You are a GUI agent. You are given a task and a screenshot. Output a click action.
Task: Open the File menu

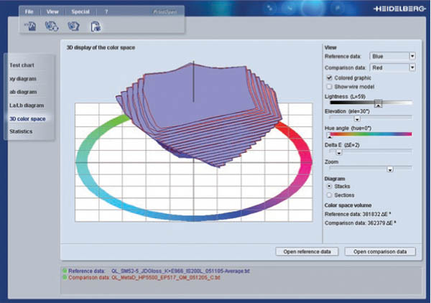point(29,12)
